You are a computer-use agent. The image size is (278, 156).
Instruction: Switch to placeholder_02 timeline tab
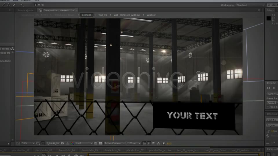21,150
